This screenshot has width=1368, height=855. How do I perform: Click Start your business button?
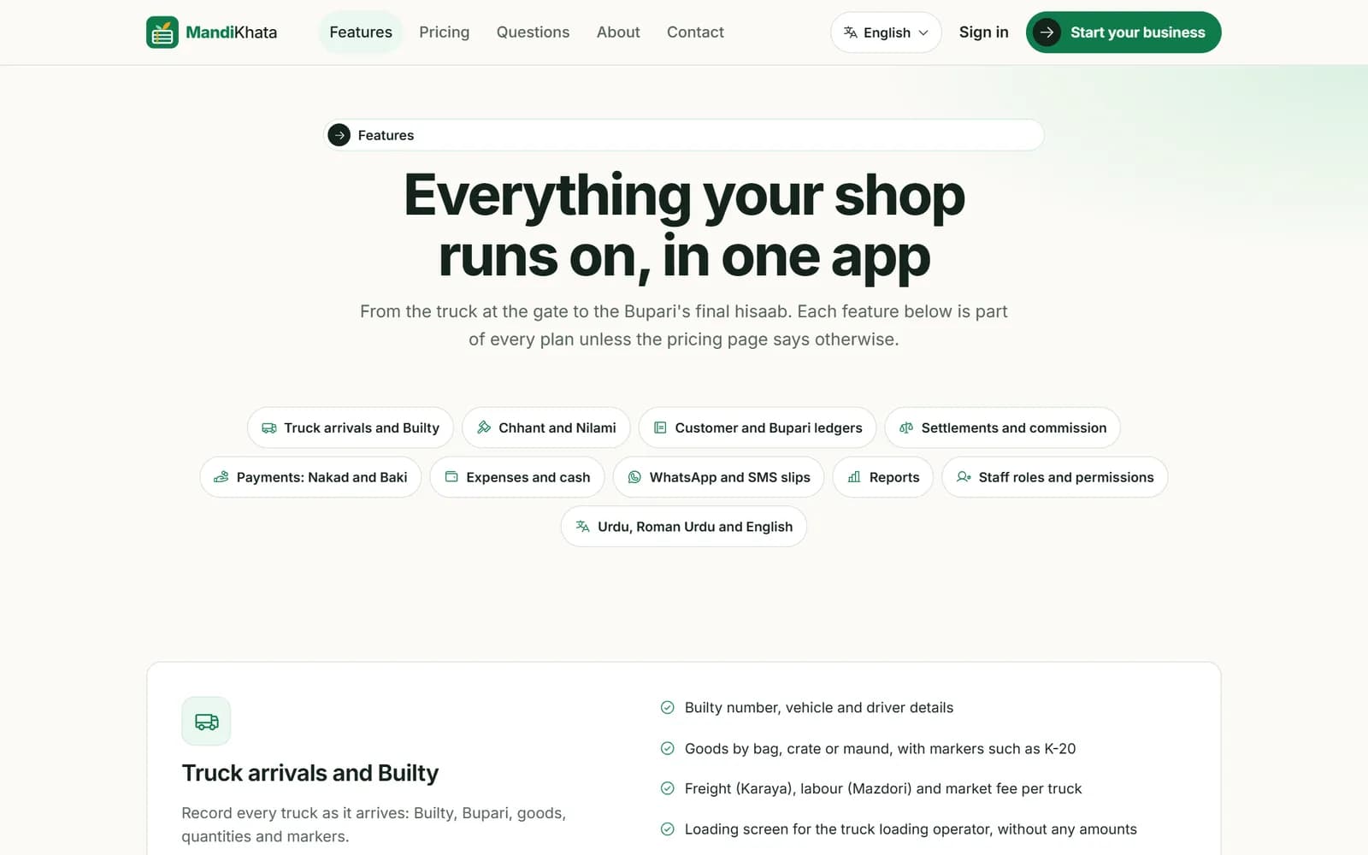pos(1123,32)
